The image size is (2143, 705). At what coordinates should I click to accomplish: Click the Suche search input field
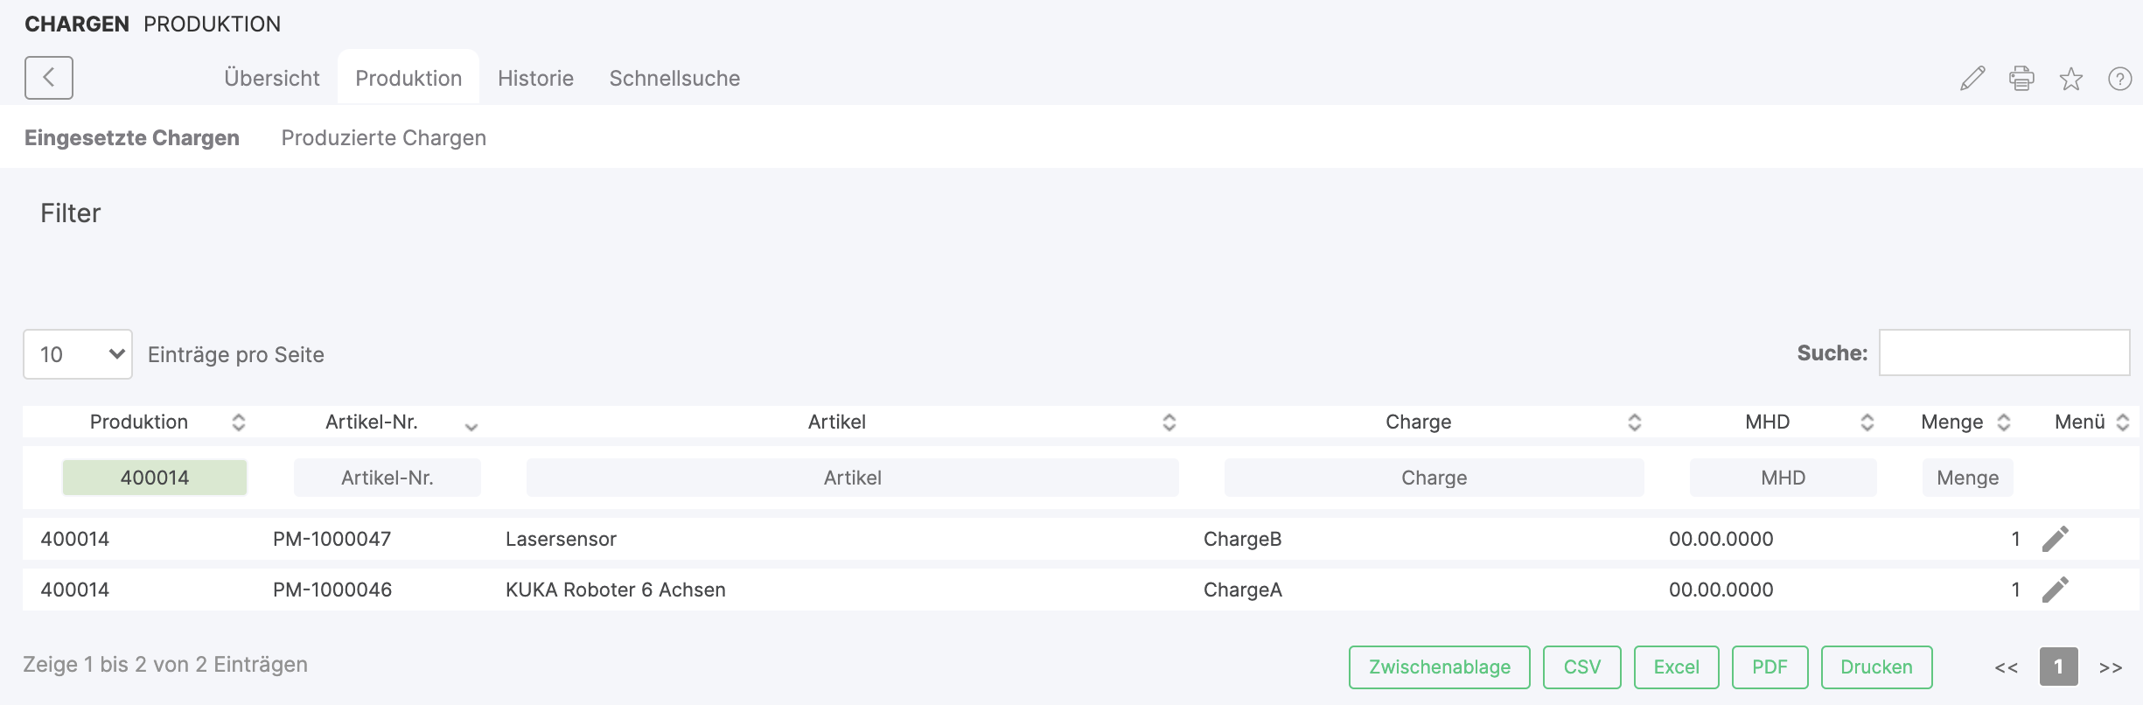(2004, 352)
